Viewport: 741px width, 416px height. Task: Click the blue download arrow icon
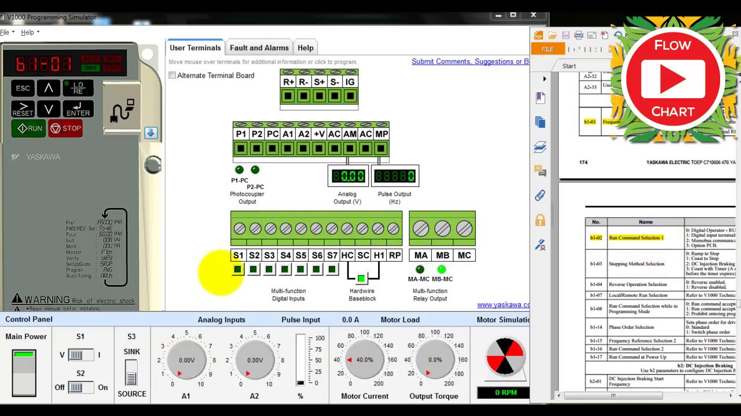(x=151, y=133)
